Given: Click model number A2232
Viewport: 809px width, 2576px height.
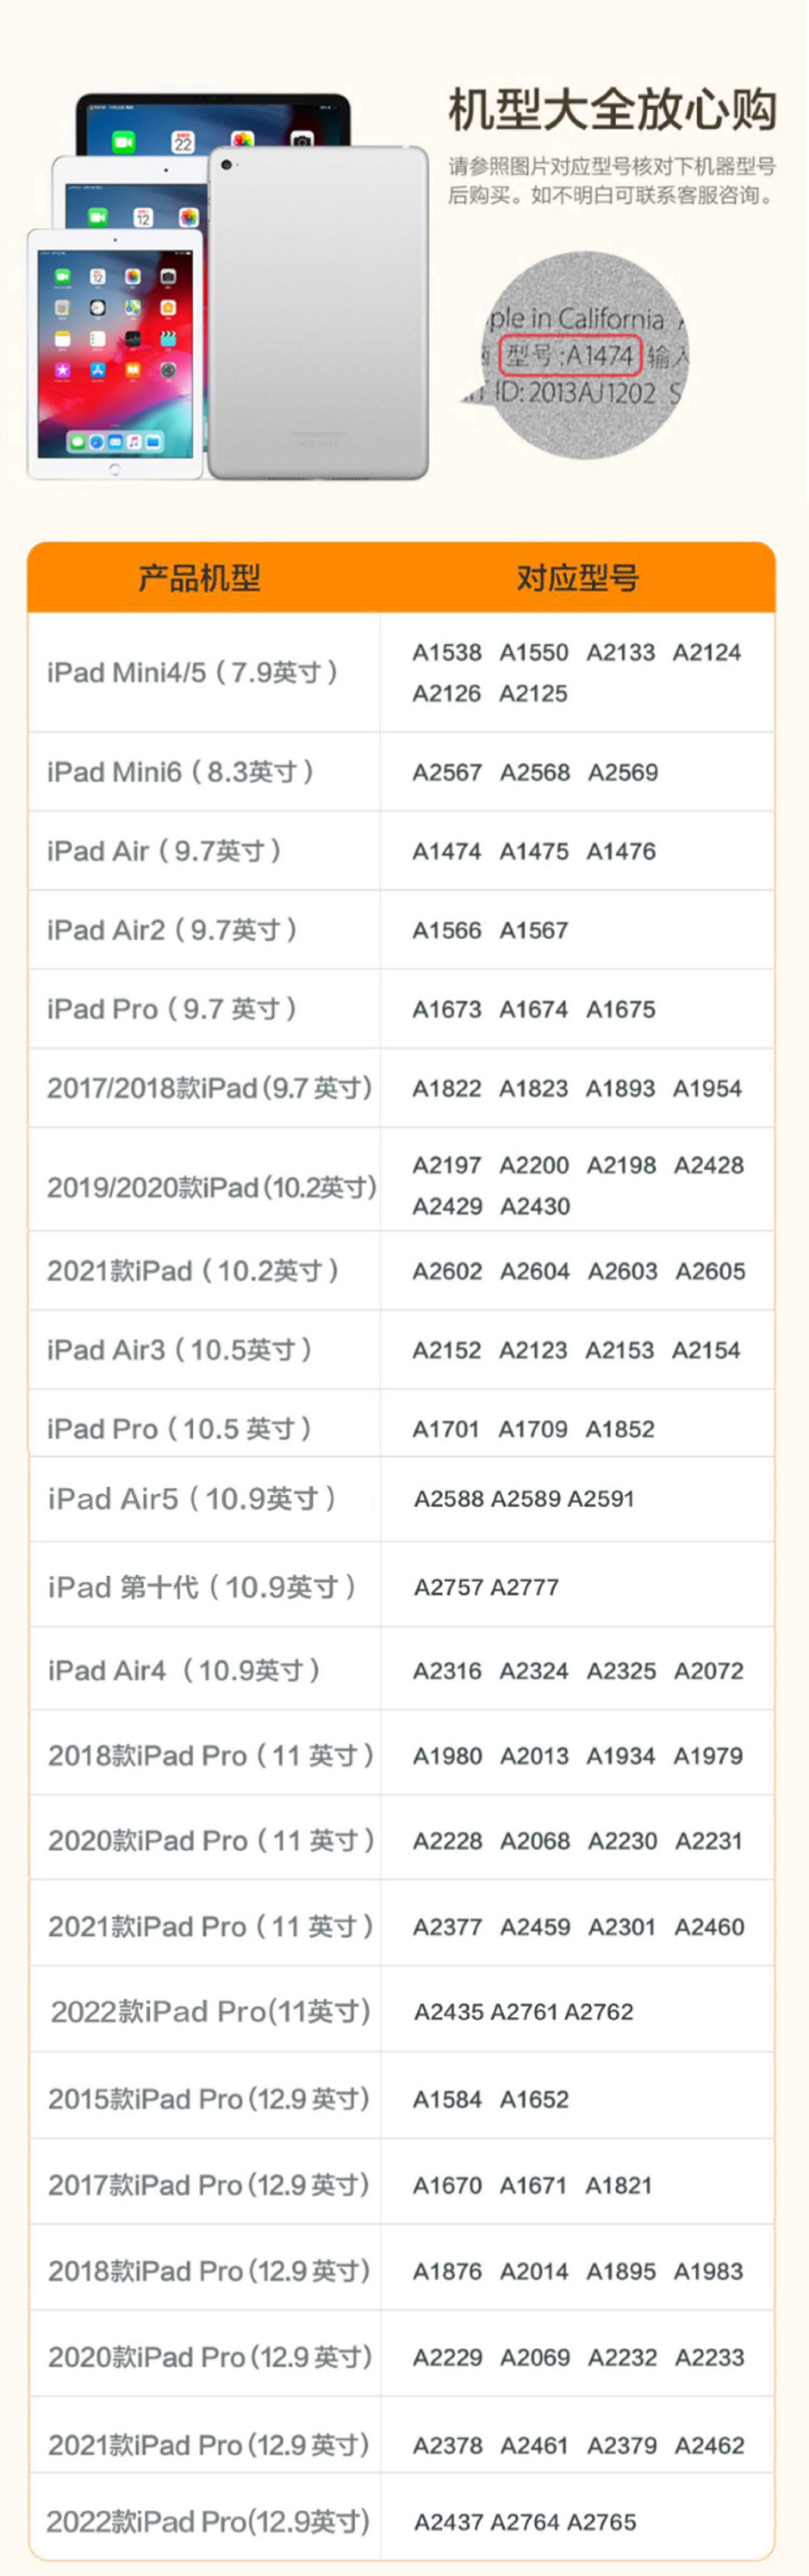Looking at the screenshot, I should point(622,2357).
